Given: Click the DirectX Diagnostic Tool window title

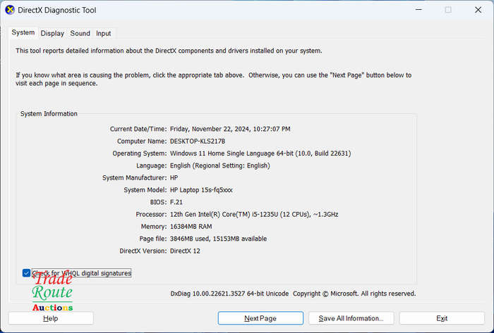Looking at the screenshot, I should click(57, 10).
